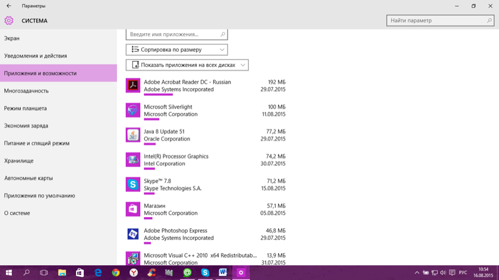Viewport: 499px width, 280px height.
Task: Click the Магазин app icon in list
Action: pyautogui.click(x=133, y=209)
